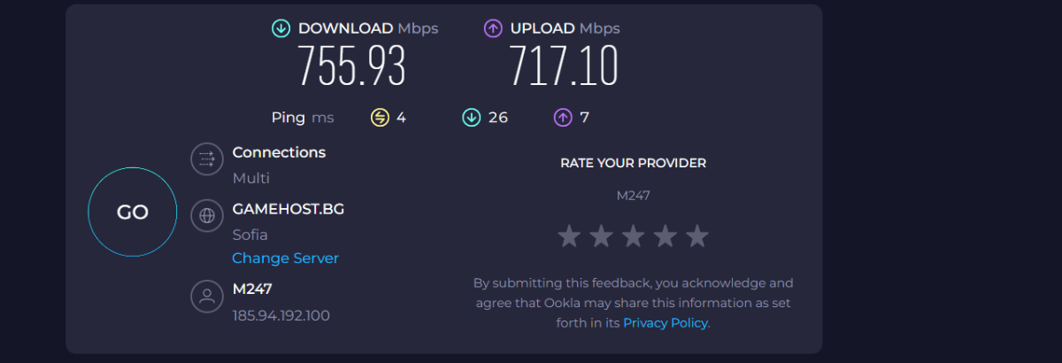1062x363 pixels.
Task: Rate provider four stars
Action: 666,236
